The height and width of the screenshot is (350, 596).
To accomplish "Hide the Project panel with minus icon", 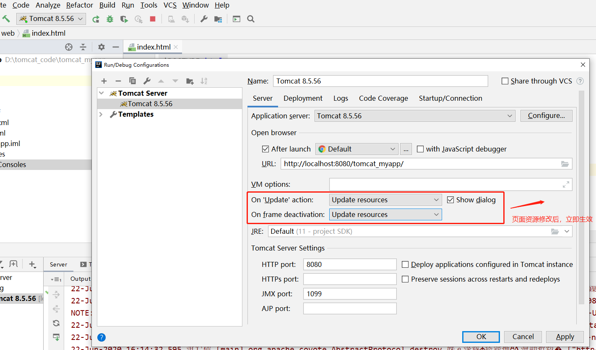I will tap(116, 47).
